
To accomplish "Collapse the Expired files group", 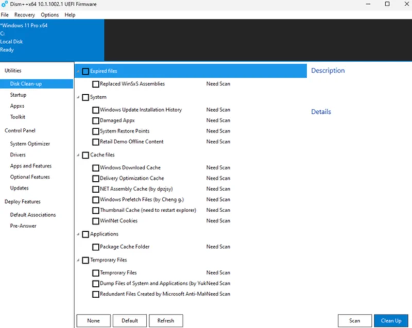I will [x=78, y=72].
